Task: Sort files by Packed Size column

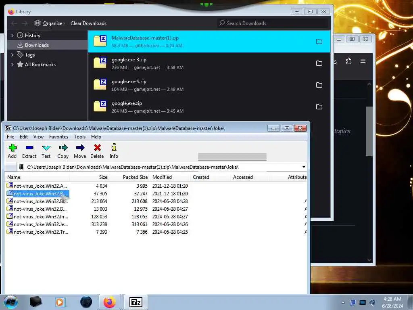Action: [x=129, y=177]
